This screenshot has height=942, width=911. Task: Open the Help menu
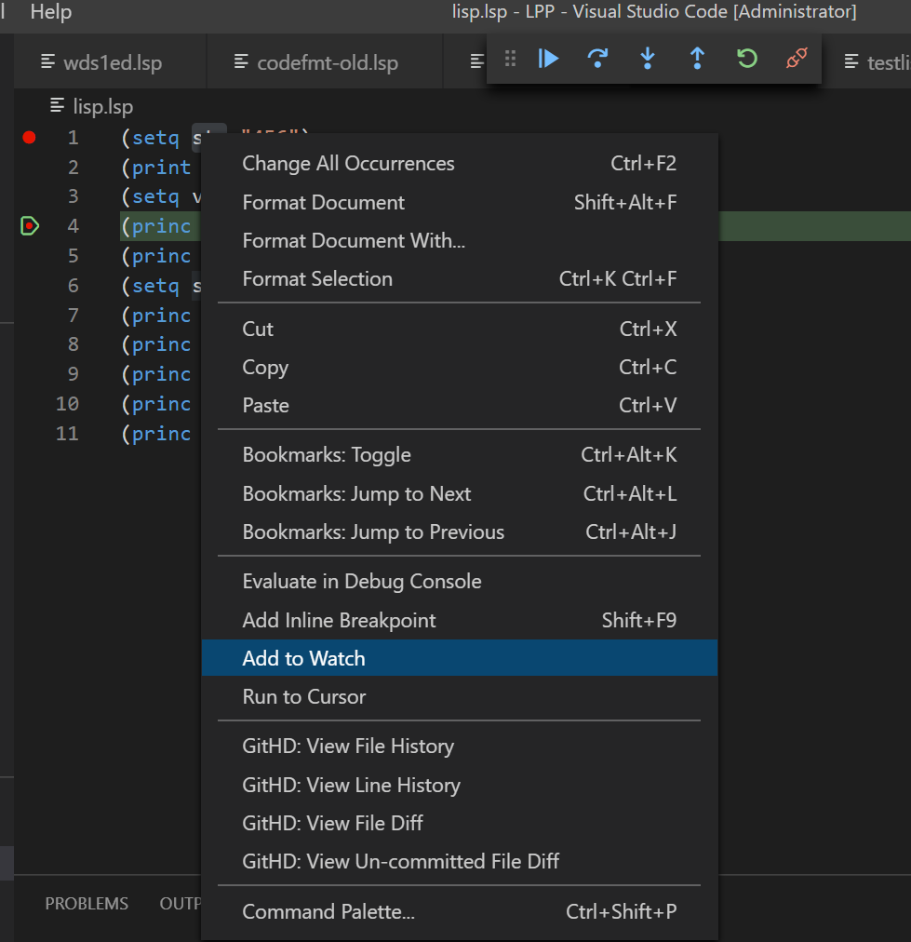51,11
